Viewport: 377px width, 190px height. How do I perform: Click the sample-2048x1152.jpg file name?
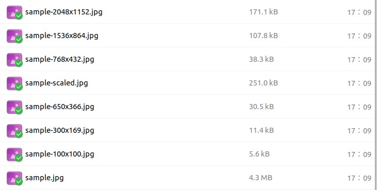(64, 12)
